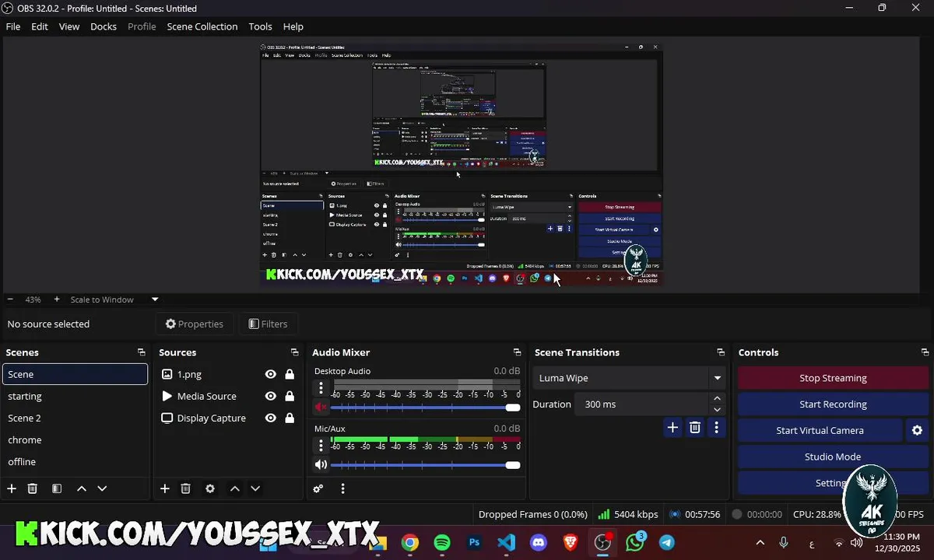
Task: Open scene filters icon in Scenes dock
Action: click(57, 488)
